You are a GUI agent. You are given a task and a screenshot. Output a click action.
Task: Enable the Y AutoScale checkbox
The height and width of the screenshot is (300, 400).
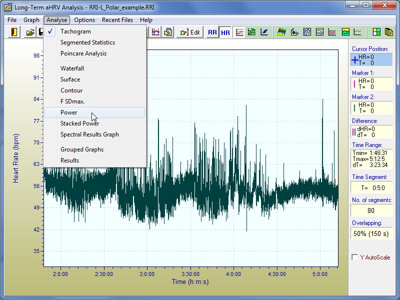pyautogui.click(x=354, y=257)
